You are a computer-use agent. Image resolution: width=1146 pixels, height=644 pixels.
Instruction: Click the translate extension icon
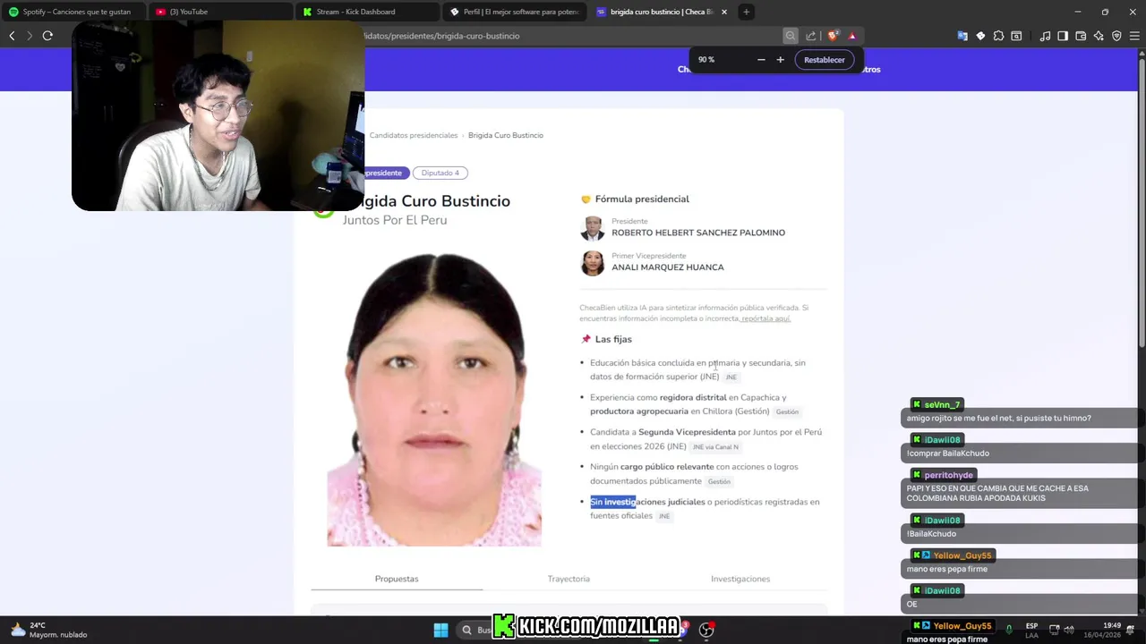(x=962, y=36)
